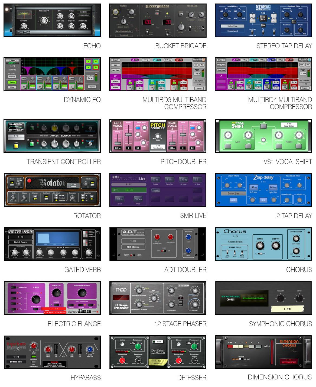Click the Link button on Bucket Brigade
The image size is (316, 387).
coord(157,13)
